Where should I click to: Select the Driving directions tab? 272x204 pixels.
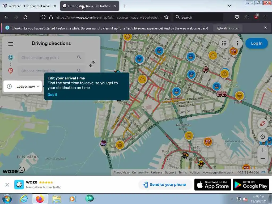click(x=89, y=6)
